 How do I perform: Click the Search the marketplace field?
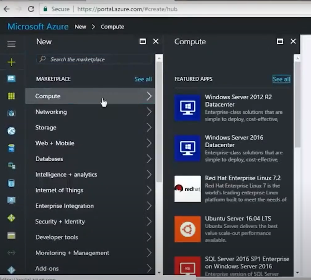pyautogui.click(x=94, y=59)
